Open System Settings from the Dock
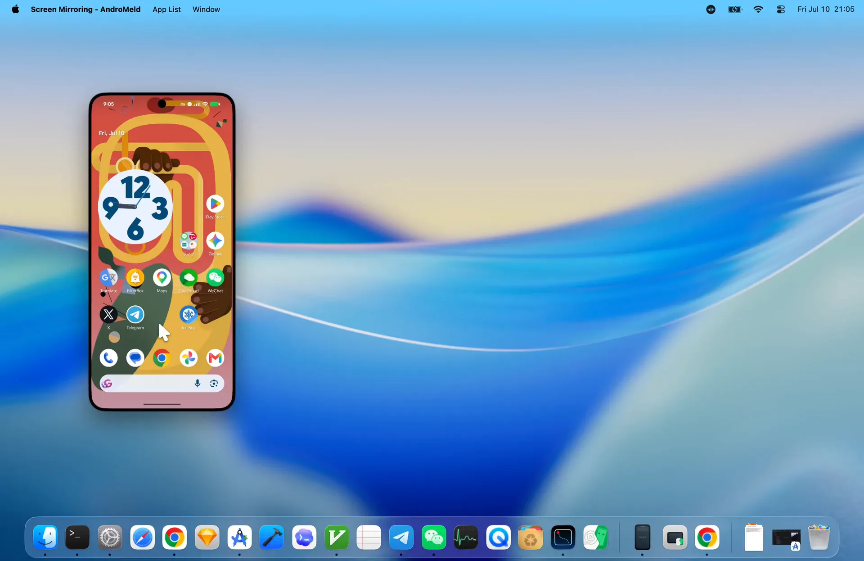 coord(110,537)
